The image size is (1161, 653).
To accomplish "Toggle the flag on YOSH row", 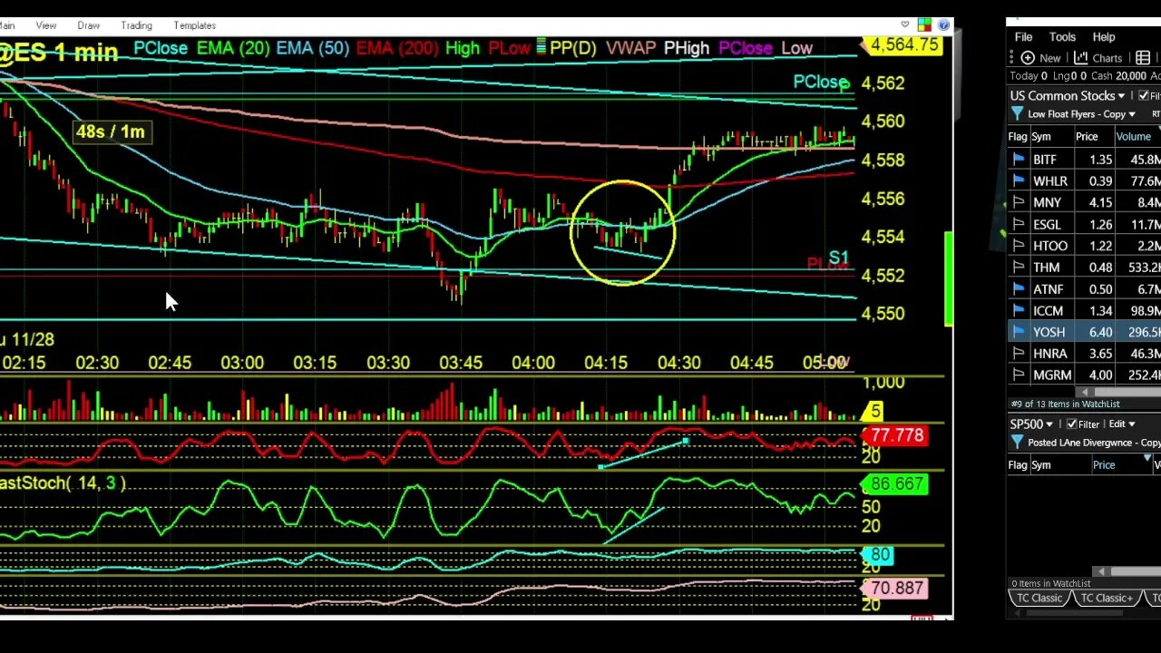I will pyautogui.click(x=1018, y=332).
